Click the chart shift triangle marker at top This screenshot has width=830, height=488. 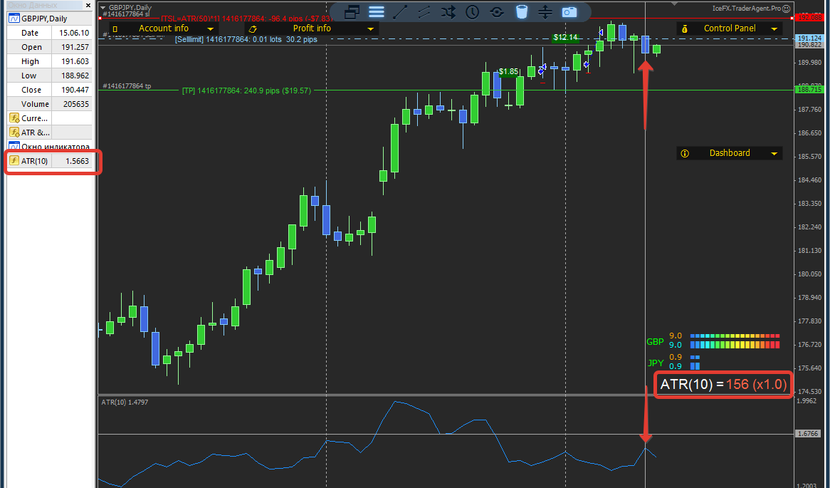[x=674, y=4]
